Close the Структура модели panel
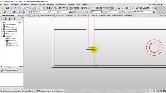The width and height of the screenshot is (166, 93). pos(22,15)
